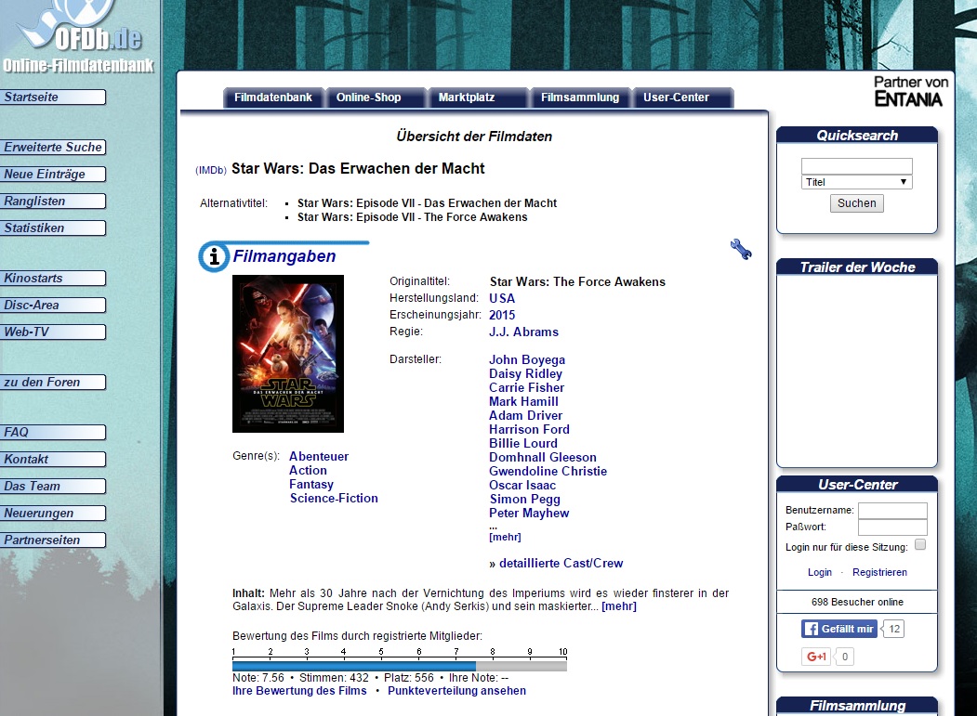Toggle Login nur für diese Sitzung checkbox

pos(920,545)
